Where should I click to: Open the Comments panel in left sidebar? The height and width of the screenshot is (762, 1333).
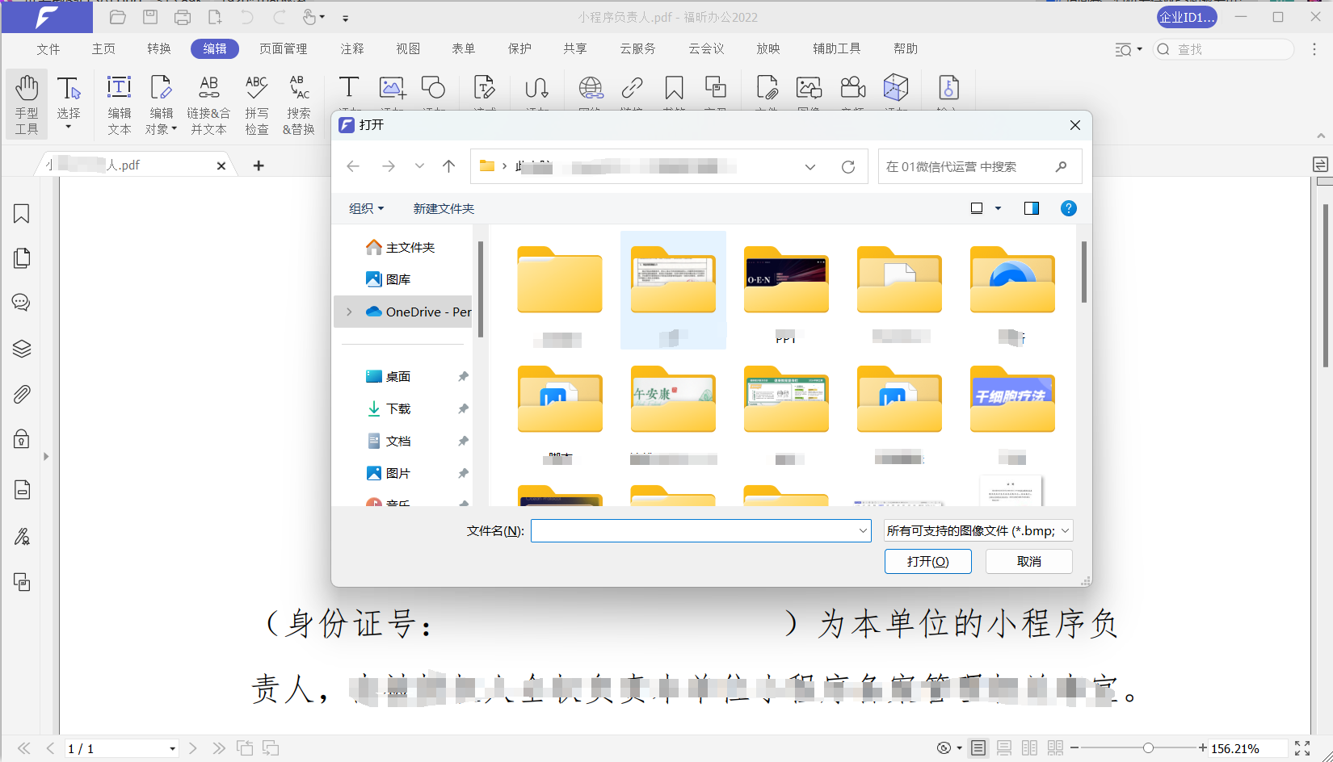[x=22, y=303]
